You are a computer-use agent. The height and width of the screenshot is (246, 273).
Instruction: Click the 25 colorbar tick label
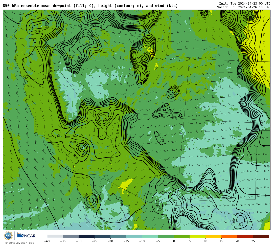tap(253, 241)
